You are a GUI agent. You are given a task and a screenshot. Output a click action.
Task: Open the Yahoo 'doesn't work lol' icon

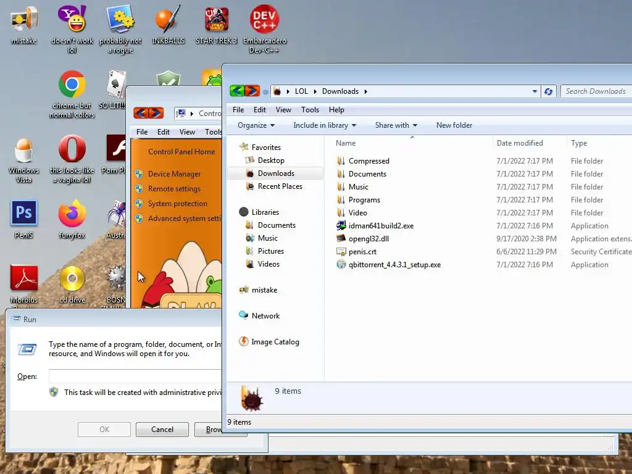pyautogui.click(x=72, y=29)
